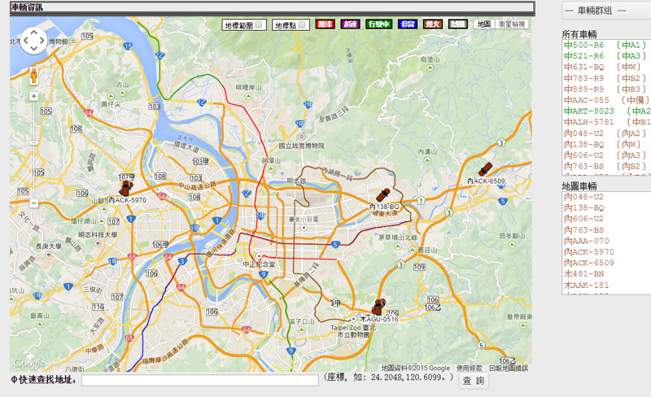This screenshot has width=651, height=397.
Task: Select vehicle 中783-R9 in all vehicles list
Action: (x=605, y=78)
